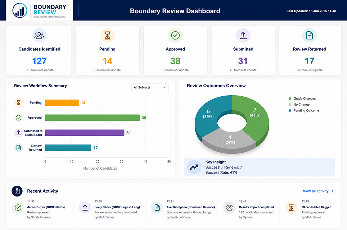Image resolution: width=347 pixels, height=230 pixels.
Task: Click the Candidates Identified people icon
Action: [39, 35]
